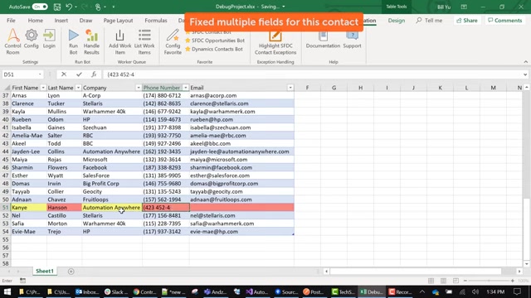Open the File tab
Image resolution: width=531 pixels, height=298 pixels.
coord(11,21)
